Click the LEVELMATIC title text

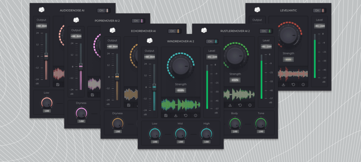[x=288, y=11]
